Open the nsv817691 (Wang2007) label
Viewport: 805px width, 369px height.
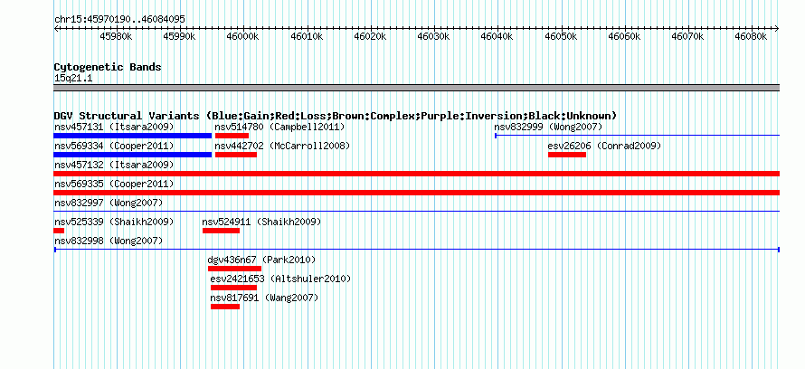264,298
